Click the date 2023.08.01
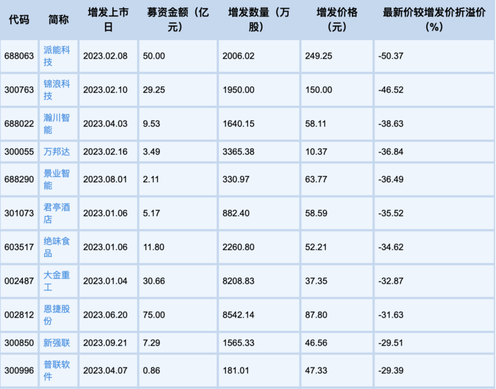496x389 pixels. click(x=105, y=179)
